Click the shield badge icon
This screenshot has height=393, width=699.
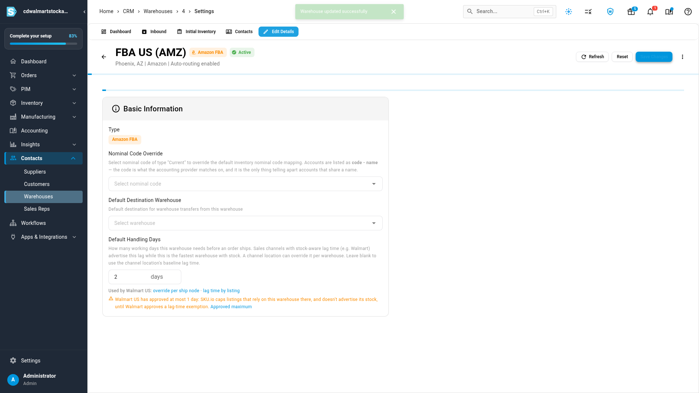click(610, 12)
